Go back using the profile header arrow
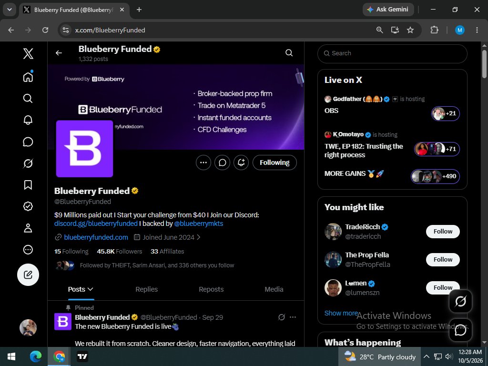Viewport: 488px width, 366px height. (59, 53)
